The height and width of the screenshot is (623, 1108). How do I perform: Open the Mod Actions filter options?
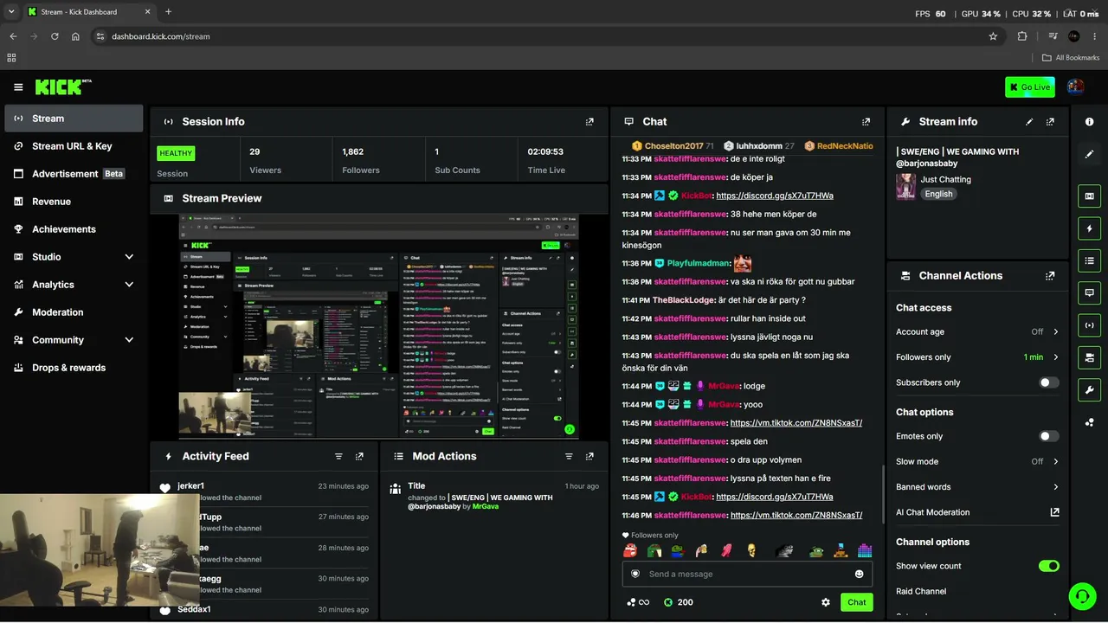click(569, 456)
